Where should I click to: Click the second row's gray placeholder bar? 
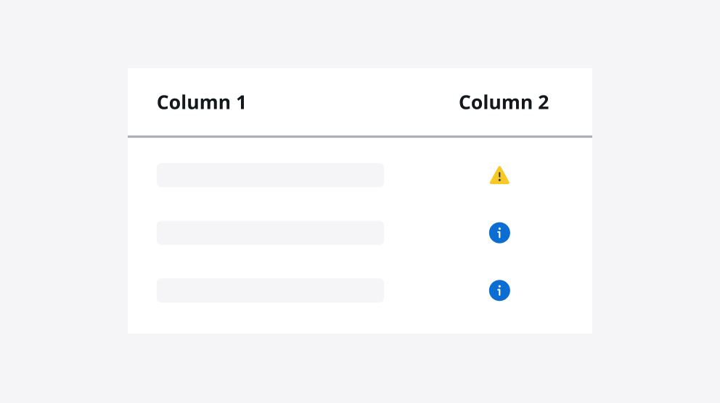click(x=270, y=233)
